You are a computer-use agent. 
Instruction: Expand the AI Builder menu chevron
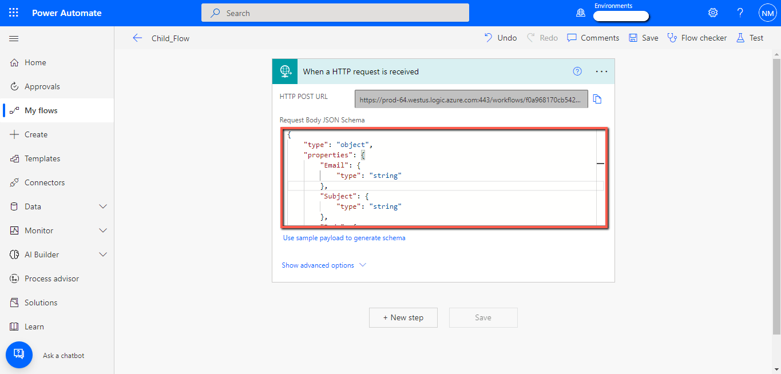click(x=104, y=254)
